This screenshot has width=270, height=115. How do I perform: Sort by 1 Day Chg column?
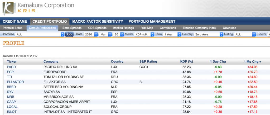(218, 62)
